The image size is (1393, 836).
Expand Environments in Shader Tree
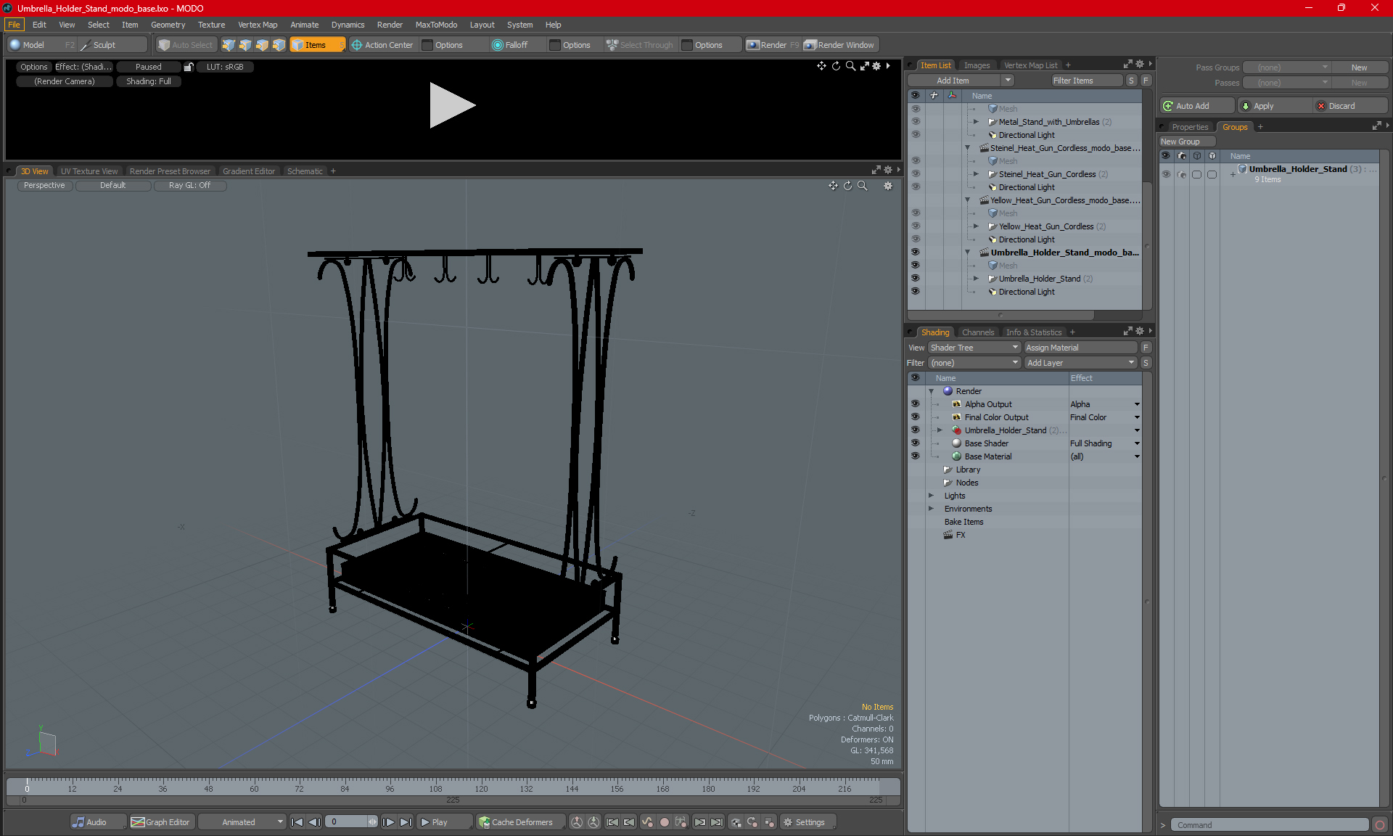[931, 509]
